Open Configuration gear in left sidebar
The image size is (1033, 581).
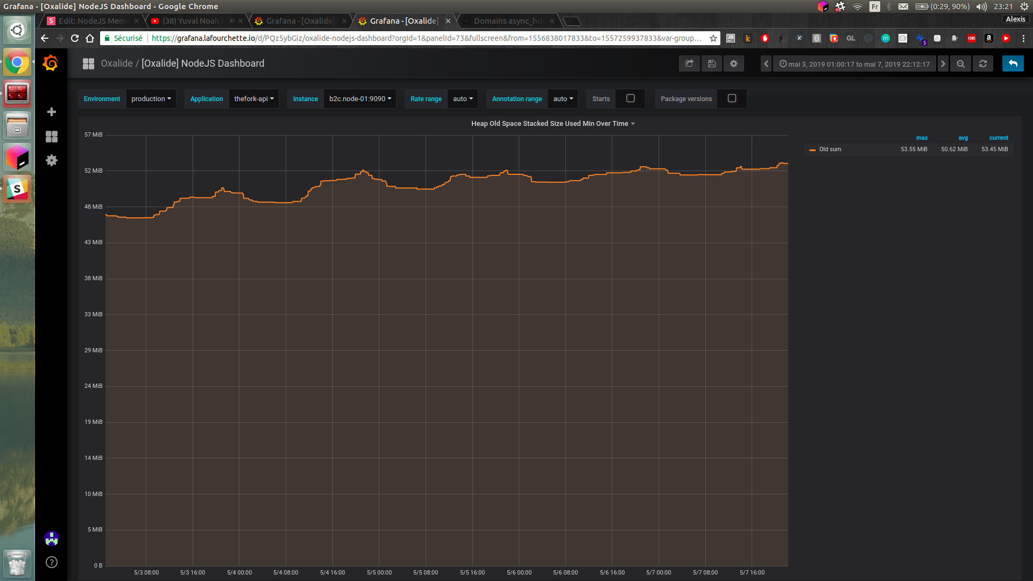click(52, 160)
